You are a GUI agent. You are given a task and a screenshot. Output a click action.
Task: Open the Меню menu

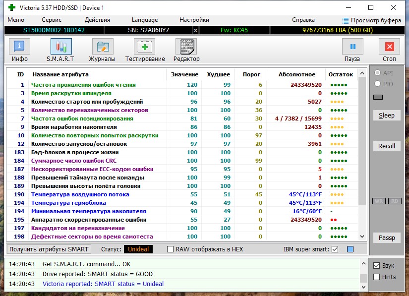16,20
